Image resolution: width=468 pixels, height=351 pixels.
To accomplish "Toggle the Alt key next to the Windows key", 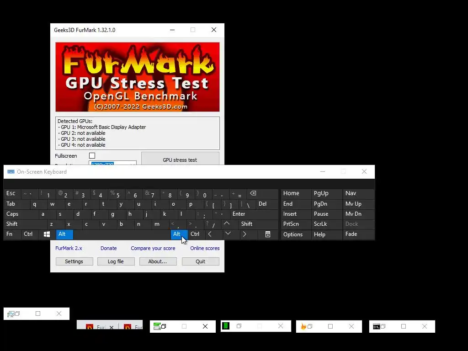I will coord(64,234).
